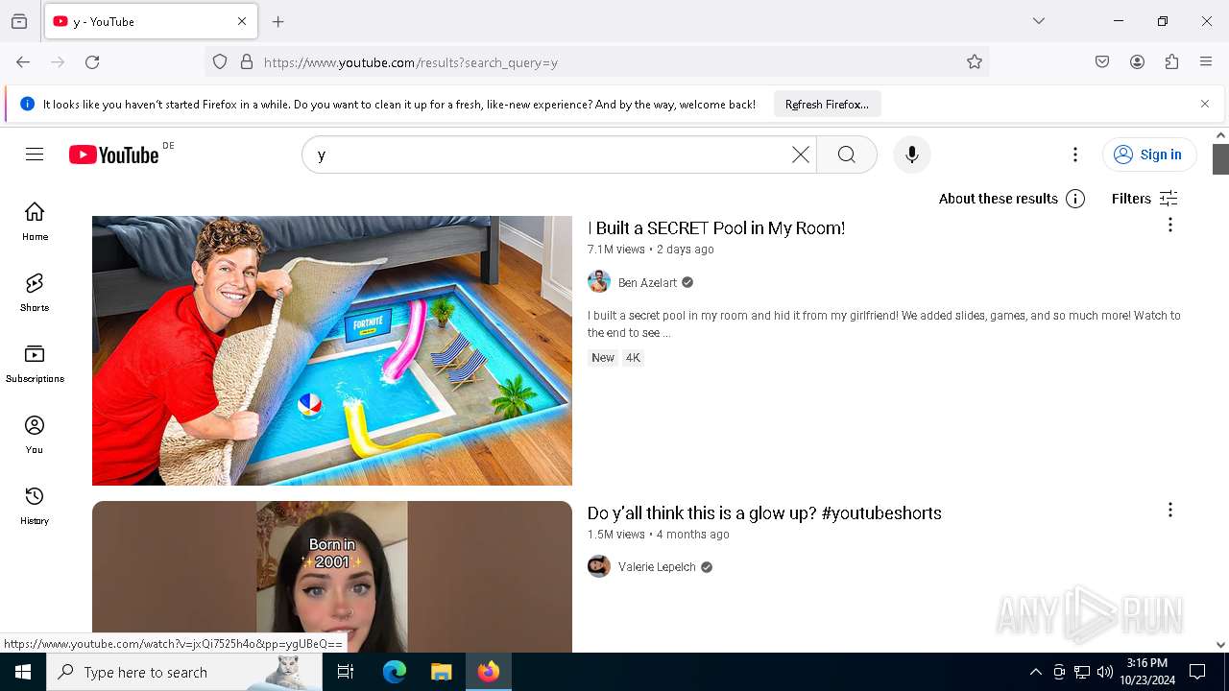Image resolution: width=1229 pixels, height=691 pixels.
Task: Open YouTube settings three-dot menu
Action: coord(1075,155)
